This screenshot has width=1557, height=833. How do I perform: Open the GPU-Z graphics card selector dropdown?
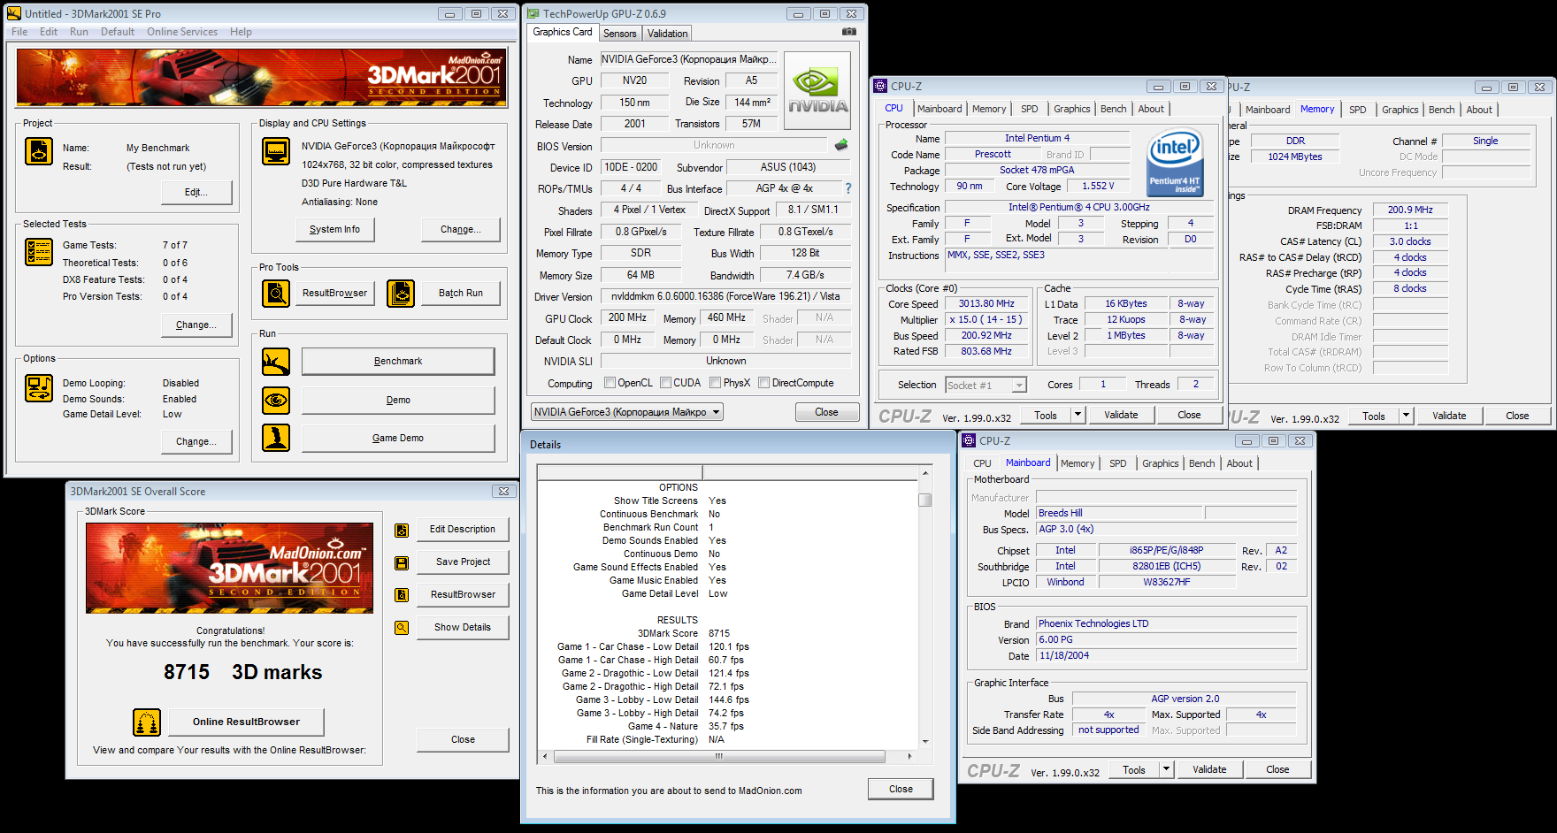(x=627, y=412)
